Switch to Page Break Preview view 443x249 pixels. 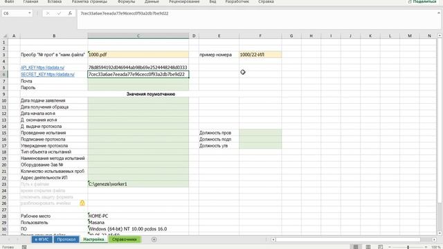(380, 247)
